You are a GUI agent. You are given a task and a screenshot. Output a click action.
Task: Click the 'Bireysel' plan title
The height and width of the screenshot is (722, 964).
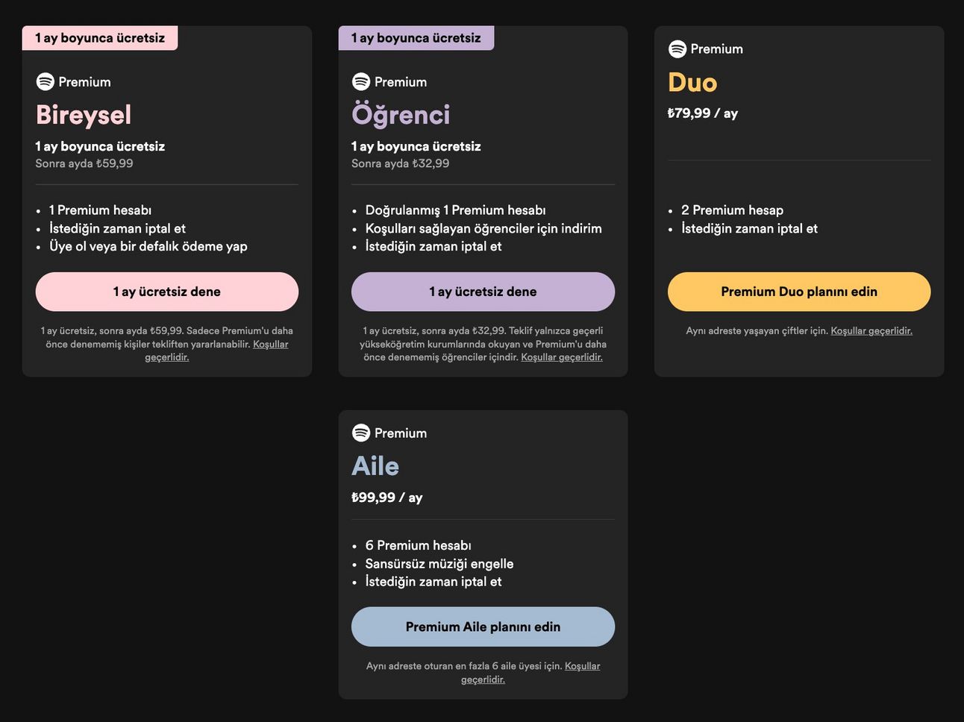84,115
